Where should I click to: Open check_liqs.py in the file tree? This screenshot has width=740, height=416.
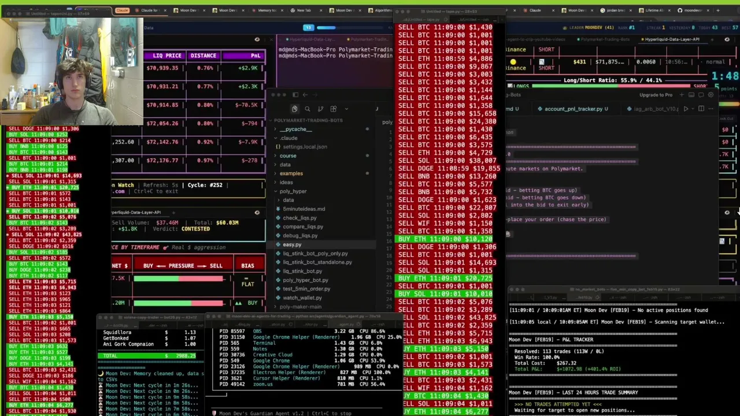[x=299, y=218]
